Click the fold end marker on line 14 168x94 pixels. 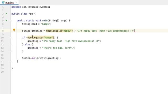click(10, 51)
